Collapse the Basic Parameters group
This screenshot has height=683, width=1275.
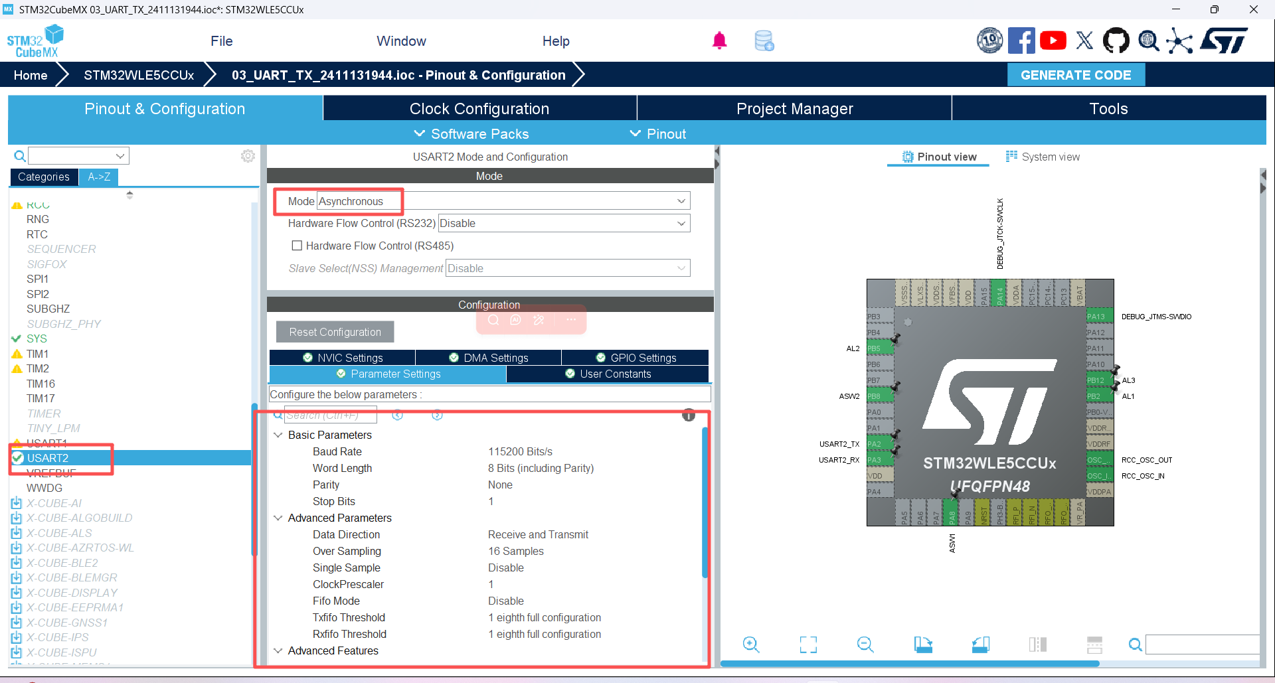[x=278, y=435]
